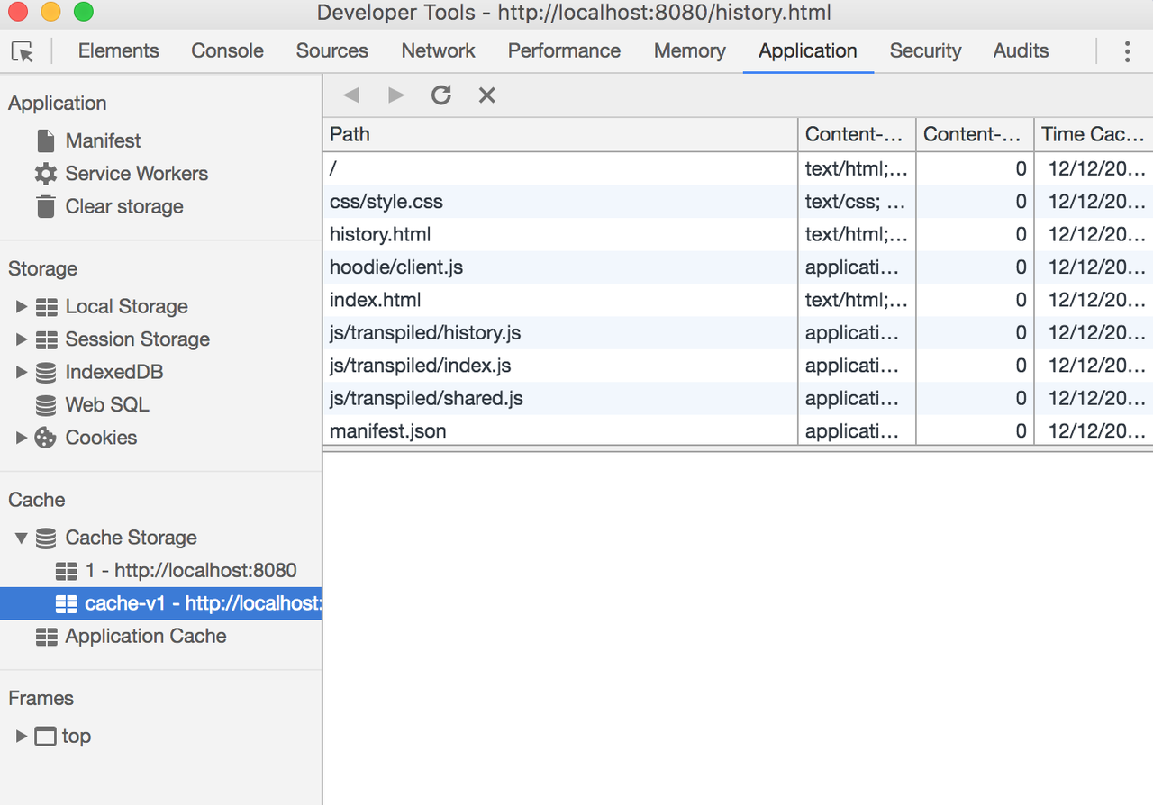
Task: Select the js/transpiled/history.js row
Action: click(x=738, y=333)
